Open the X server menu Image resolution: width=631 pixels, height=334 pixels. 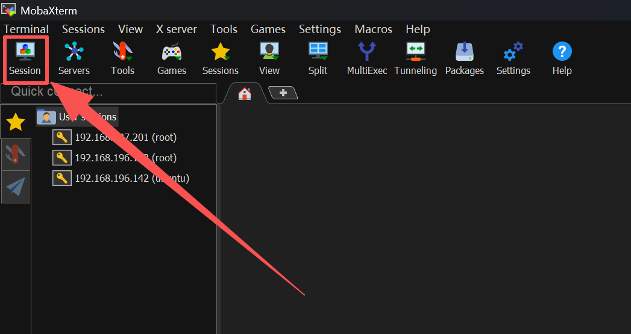click(177, 29)
